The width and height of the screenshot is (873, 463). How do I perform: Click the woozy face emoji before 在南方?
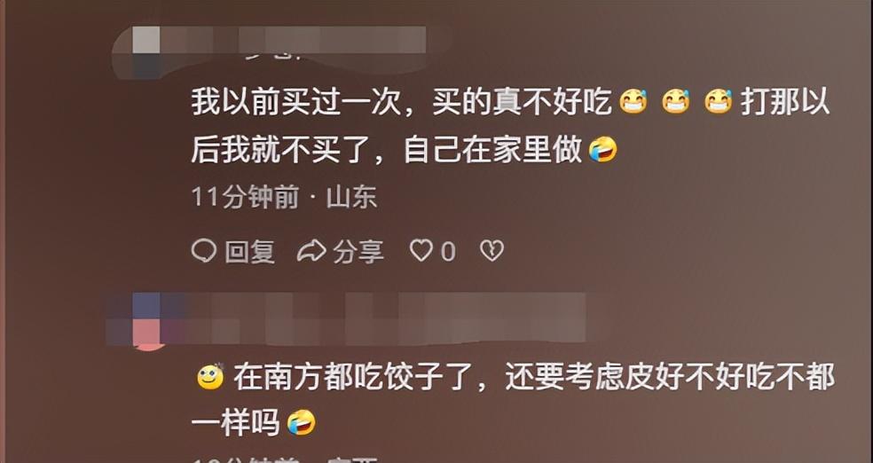tap(210, 377)
